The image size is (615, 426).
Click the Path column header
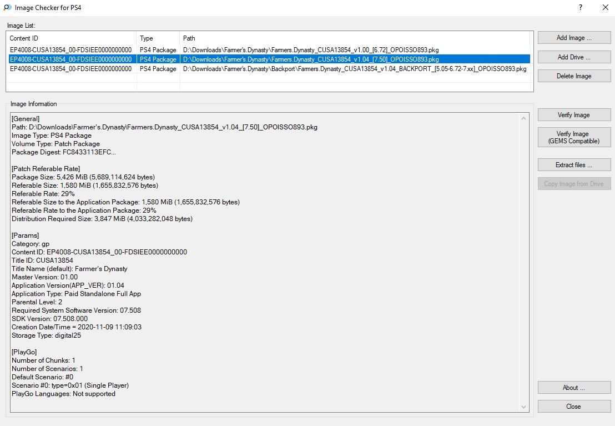355,38
